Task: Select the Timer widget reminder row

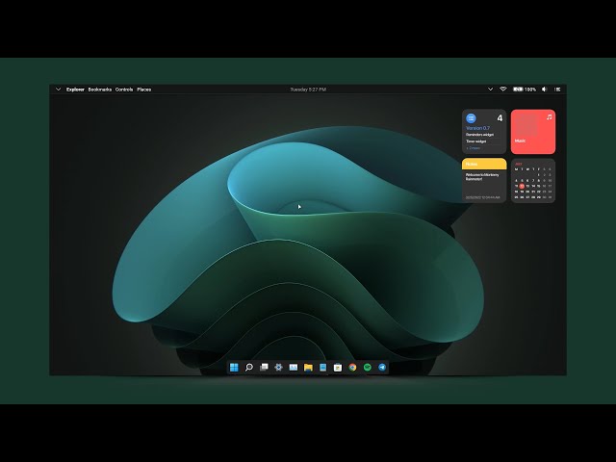Action: 476,141
